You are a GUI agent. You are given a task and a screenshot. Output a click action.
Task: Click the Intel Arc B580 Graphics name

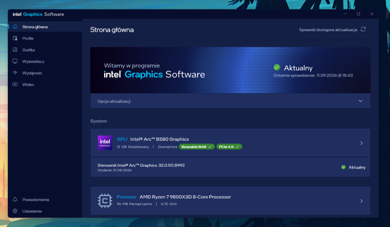[160, 139]
